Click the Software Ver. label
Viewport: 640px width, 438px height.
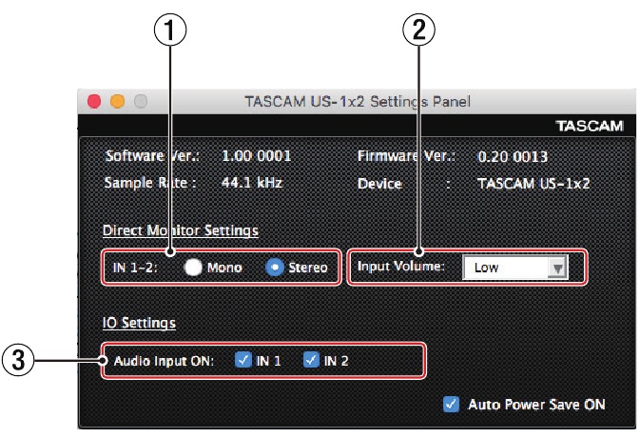click(x=152, y=156)
